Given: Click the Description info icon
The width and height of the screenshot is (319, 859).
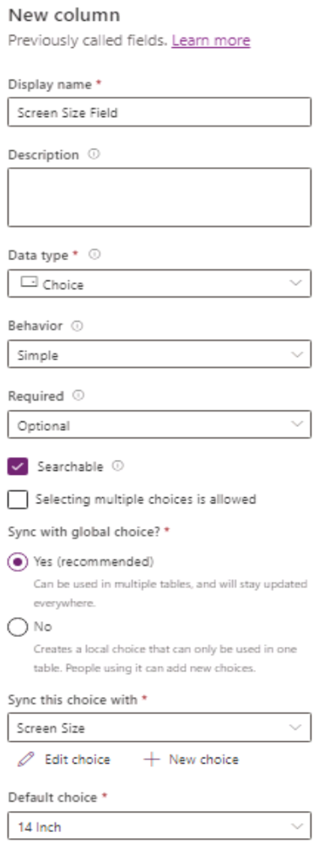Looking at the screenshot, I should tap(94, 155).
